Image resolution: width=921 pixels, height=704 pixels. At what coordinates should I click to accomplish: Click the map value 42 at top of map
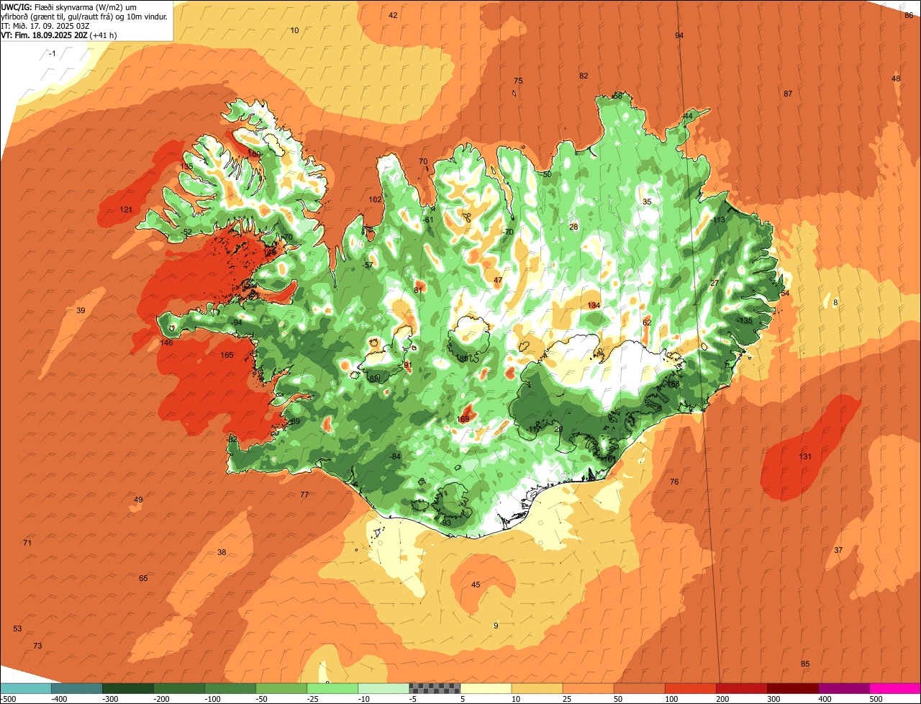[393, 15]
